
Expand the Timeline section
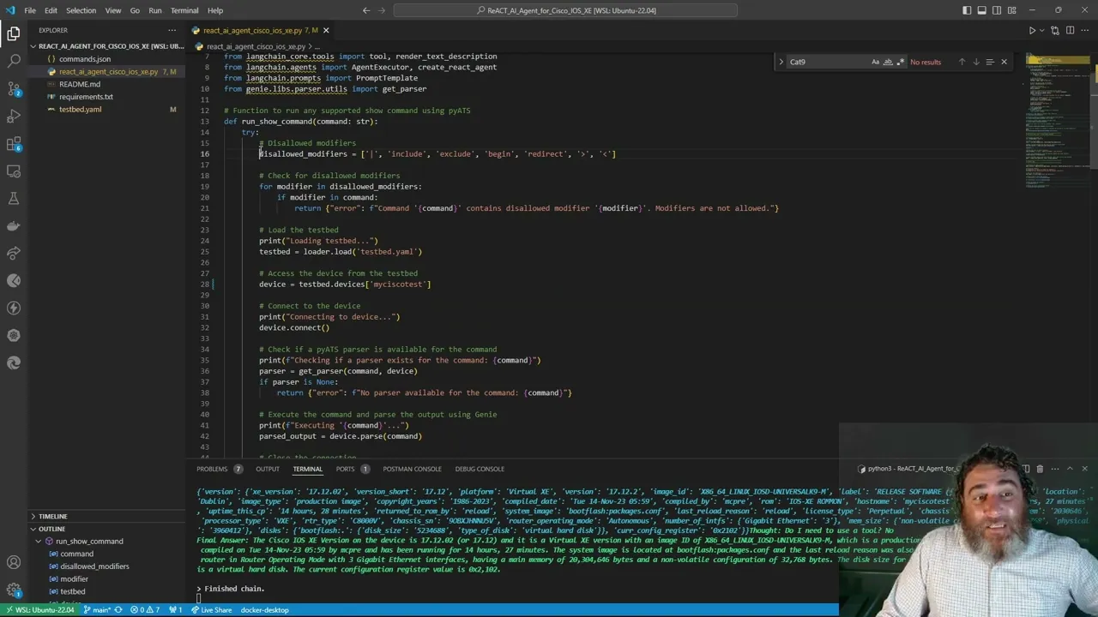tap(106, 516)
